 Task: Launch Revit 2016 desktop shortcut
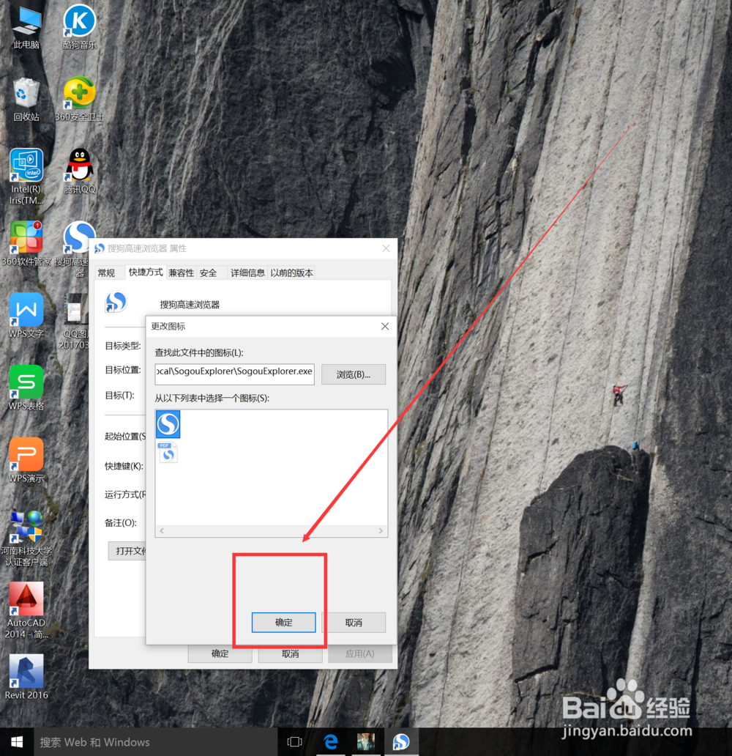[26, 678]
